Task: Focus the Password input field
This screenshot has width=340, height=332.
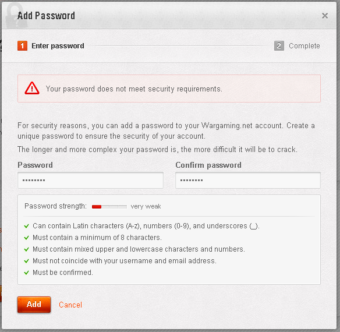Action: pyautogui.click(x=90, y=180)
